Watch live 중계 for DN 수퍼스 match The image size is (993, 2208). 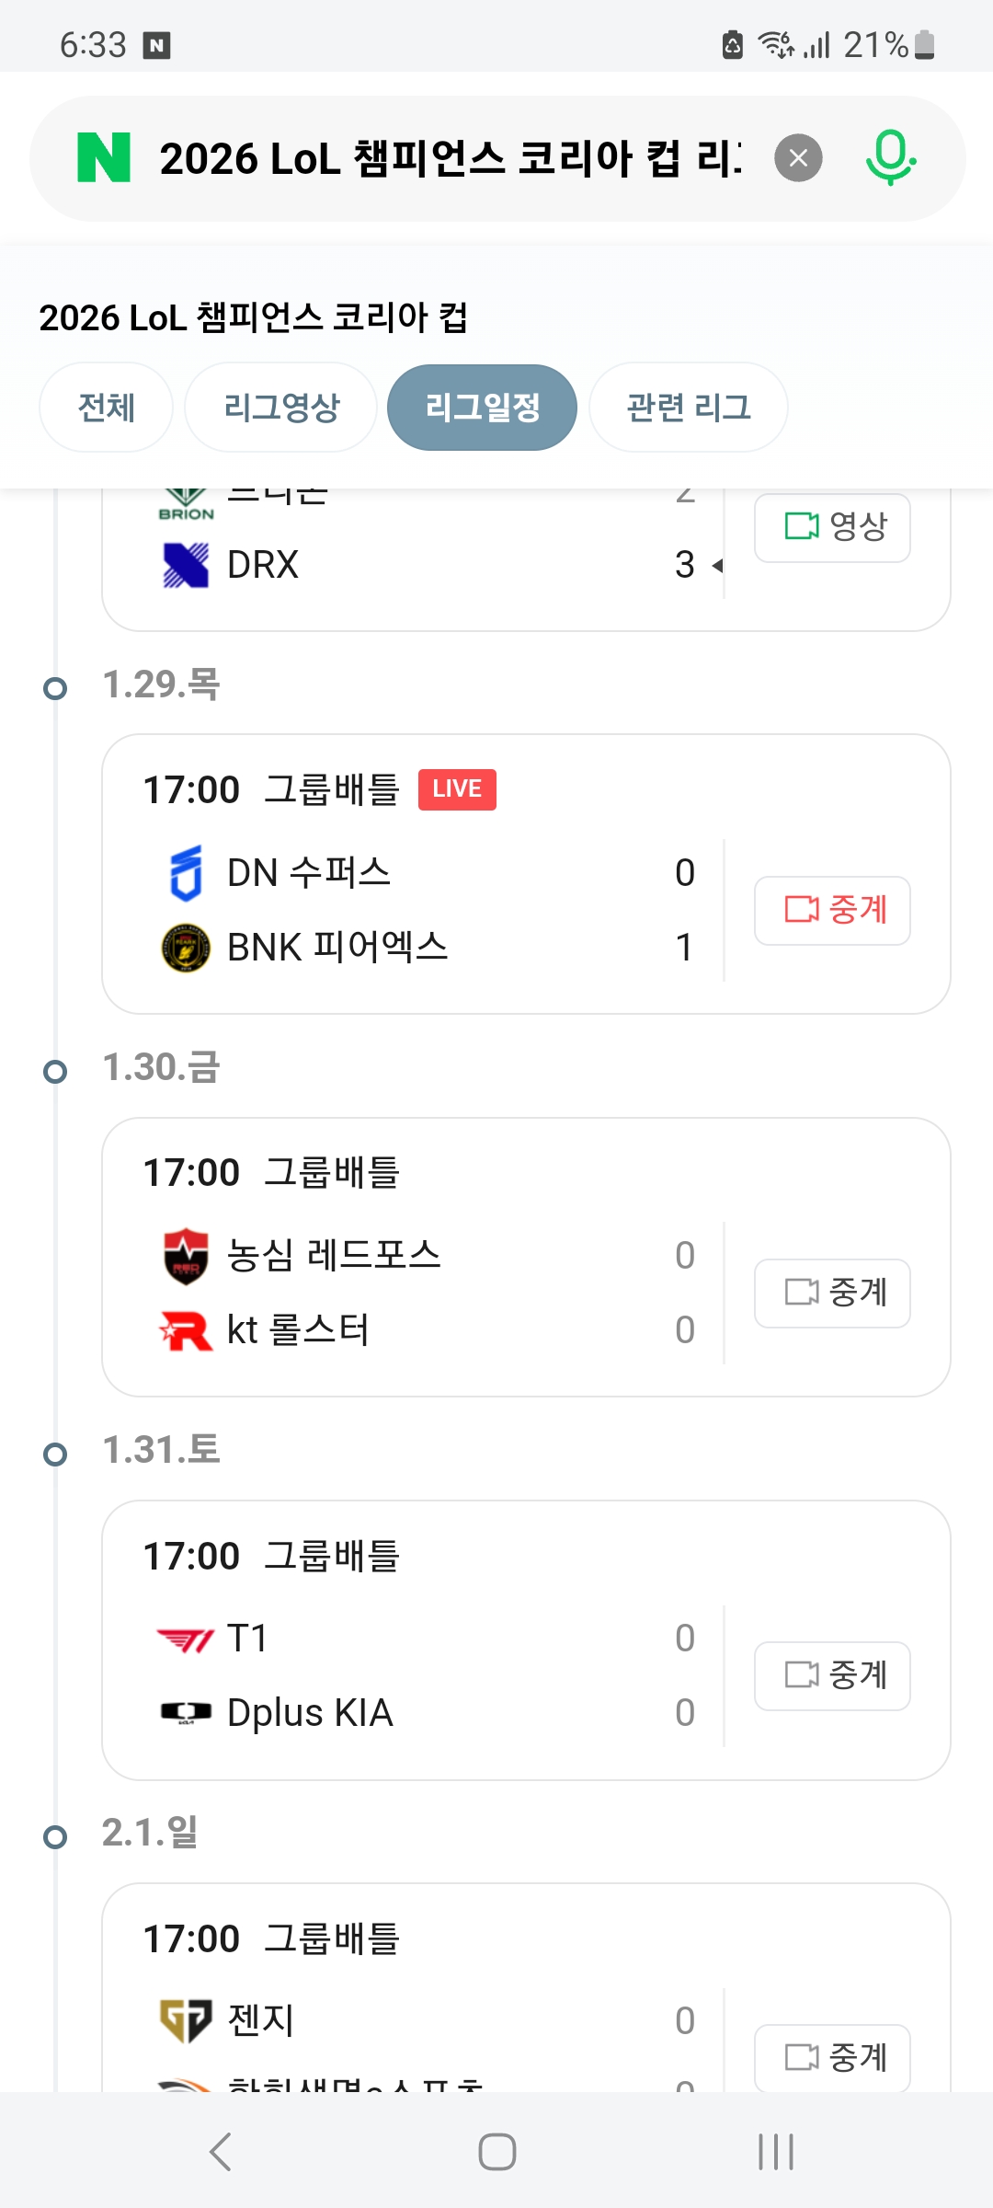832,910
